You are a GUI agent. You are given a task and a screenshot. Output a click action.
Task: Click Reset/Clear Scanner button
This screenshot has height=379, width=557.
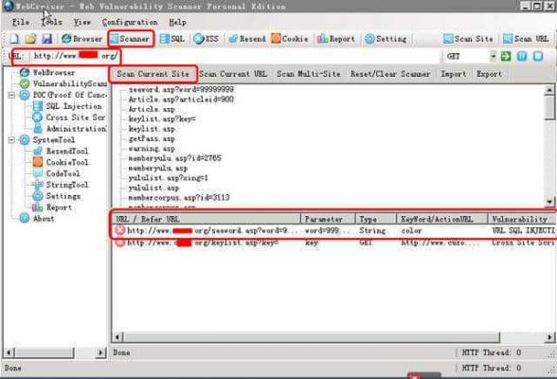pyautogui.click(x=390, y=74)
